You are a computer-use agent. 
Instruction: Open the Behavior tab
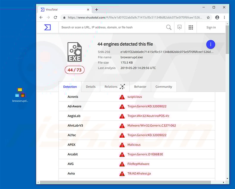point(140,87)
